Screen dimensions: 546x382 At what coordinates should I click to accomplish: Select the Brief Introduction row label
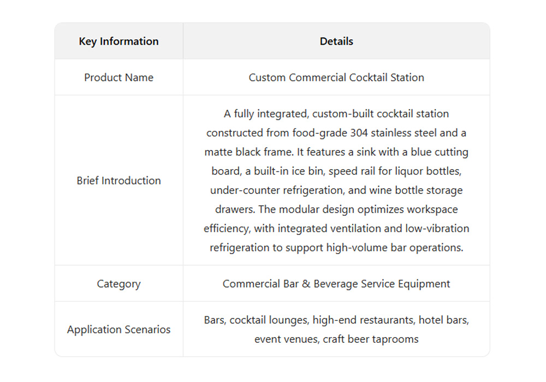[118, 181]
